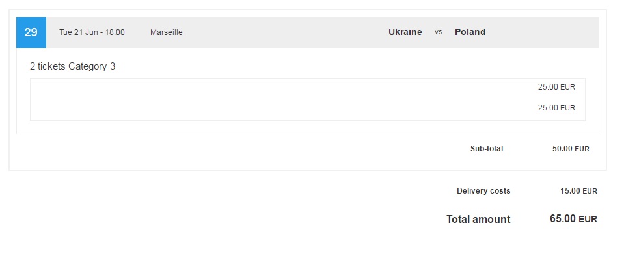Select the match date Tue 21 Jun - 18:00
This screenshot has height=280, width=624.
tap(92, 32)
